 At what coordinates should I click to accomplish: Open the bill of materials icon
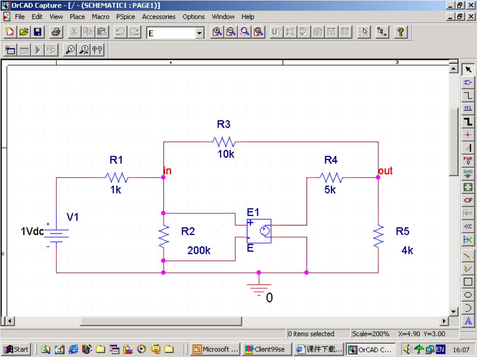click(345, 32)
